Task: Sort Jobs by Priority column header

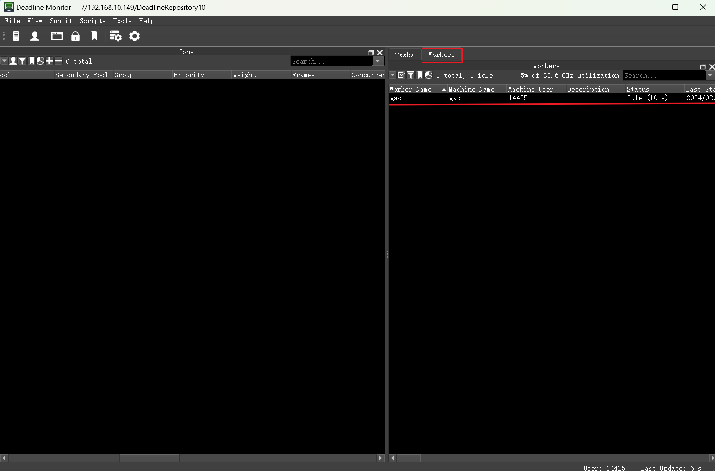Action: coord(202,75)
